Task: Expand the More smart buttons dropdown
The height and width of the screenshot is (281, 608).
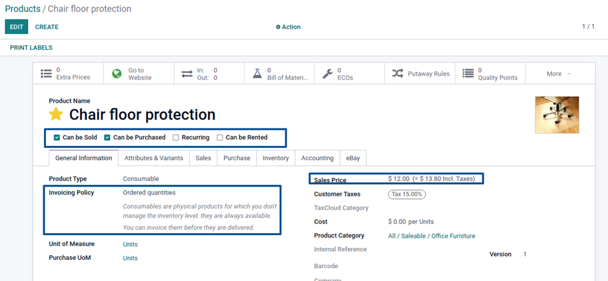Action: [x=559, y=74]
